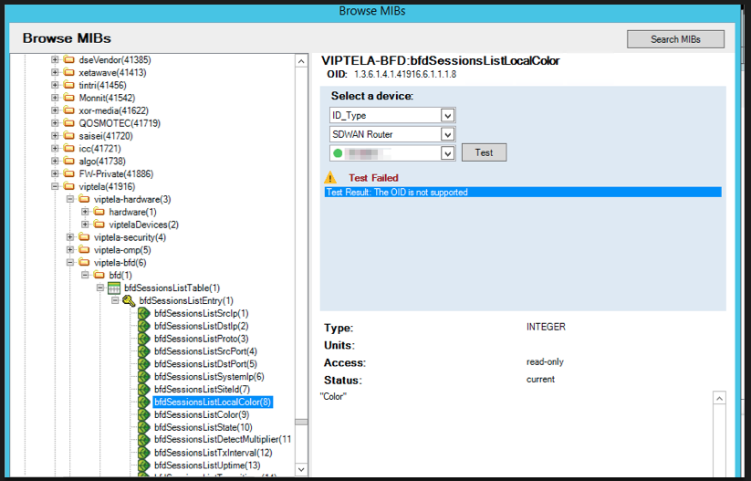Select bfdSessionsListSiteId(7) in tree
Viewport: 751px width, 481px height.
(202, 390)
